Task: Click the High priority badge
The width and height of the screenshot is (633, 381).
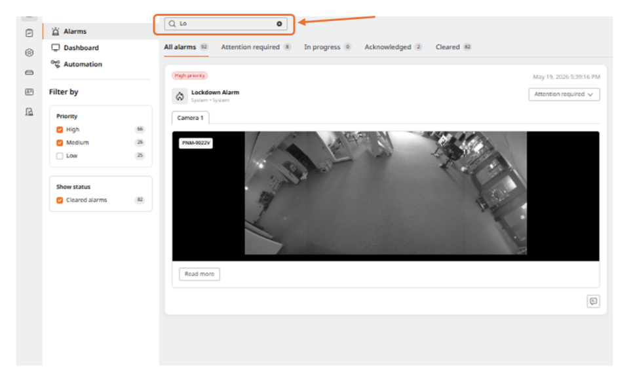Action: [190, 75]
